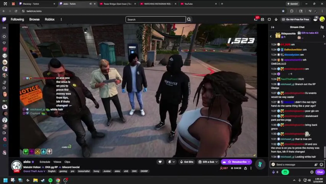Open aleks channel avatar
This screenshot has height=184, width=326.
(17, 166)
